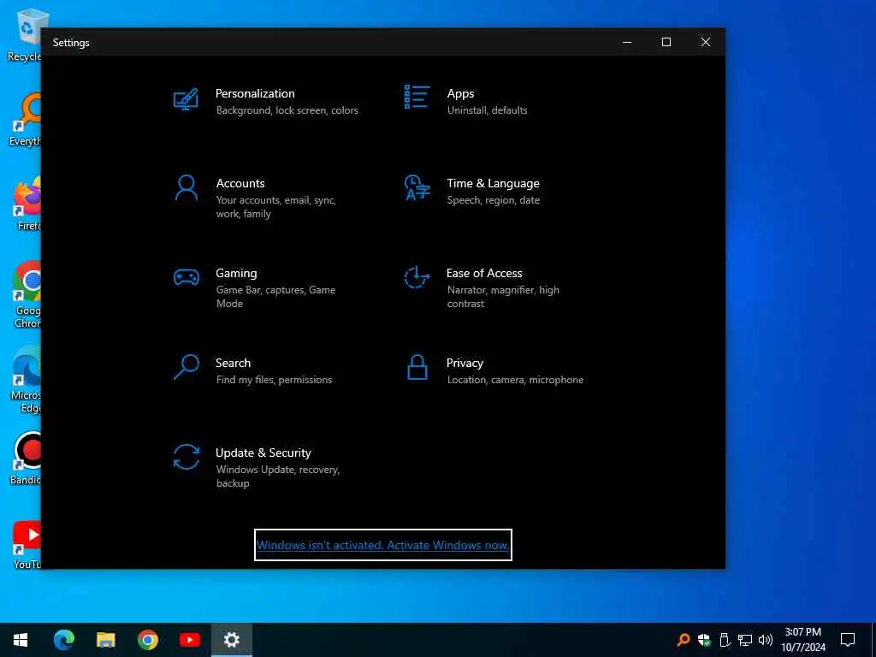Launch Microsoft Edge from the taskbar

[63, 640]
